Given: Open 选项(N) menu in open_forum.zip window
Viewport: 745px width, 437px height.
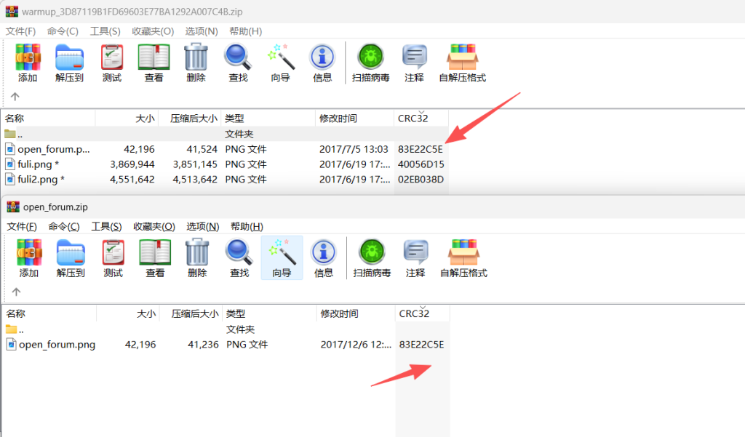Looking at the screenshot, I should coord(202,227).
